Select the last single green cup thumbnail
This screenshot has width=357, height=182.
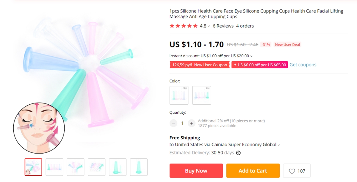(139, 167)
